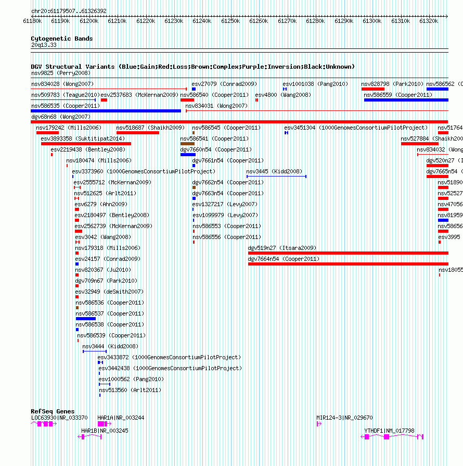Image resolution: width=463 pixels, height=466 pixels.
Task: Select cytogenetic band 20q13.33 label
Action: click(x=44, y=45)
